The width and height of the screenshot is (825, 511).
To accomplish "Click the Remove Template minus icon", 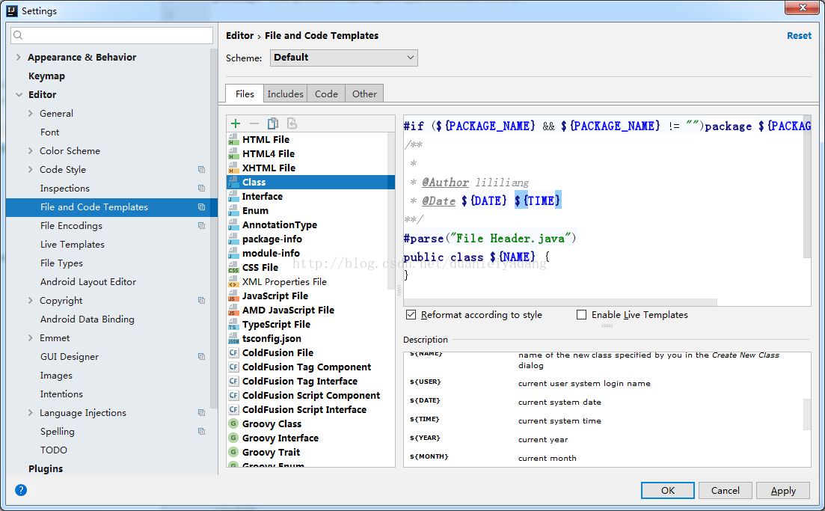I will pos(254,123).
